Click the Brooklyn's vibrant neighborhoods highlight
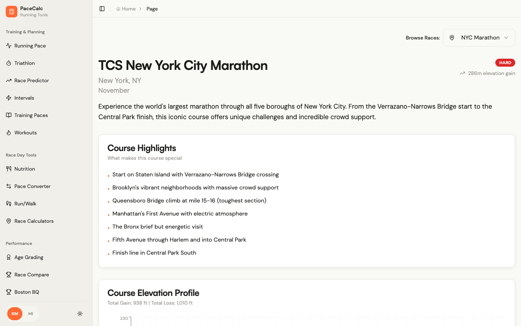Image resolution: width=521 pixels, height=326 pixels. 195,188
